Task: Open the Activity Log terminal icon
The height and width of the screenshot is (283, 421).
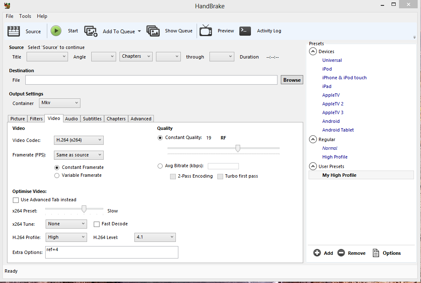Action: pos(245,31)
